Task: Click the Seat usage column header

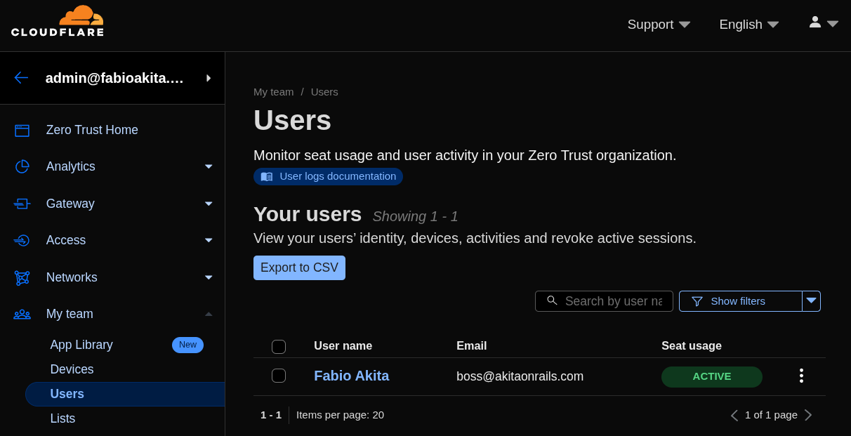Action: (x=692, y=345)
